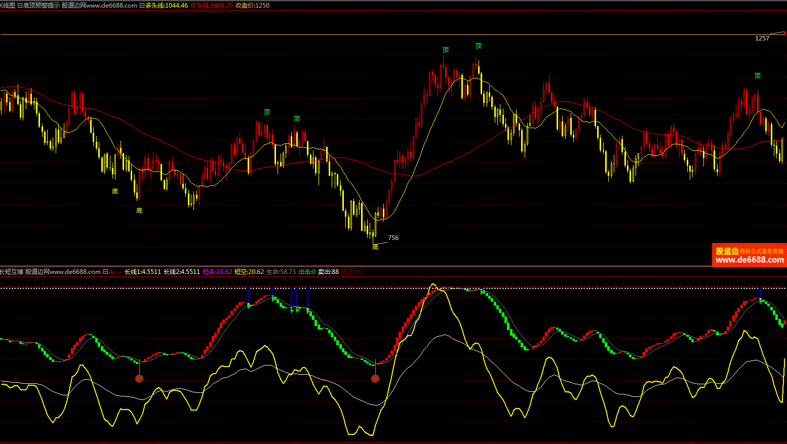Select the 底 marker near the 756 low
This screenshot has width=787, height=444.
(x=375, y=247)
